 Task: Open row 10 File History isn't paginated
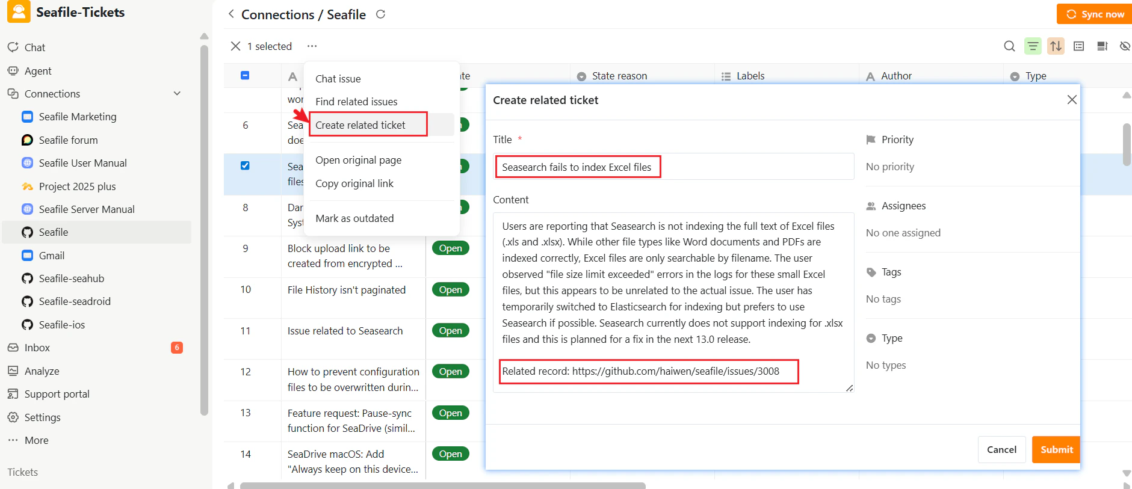[x=347, y=290]
